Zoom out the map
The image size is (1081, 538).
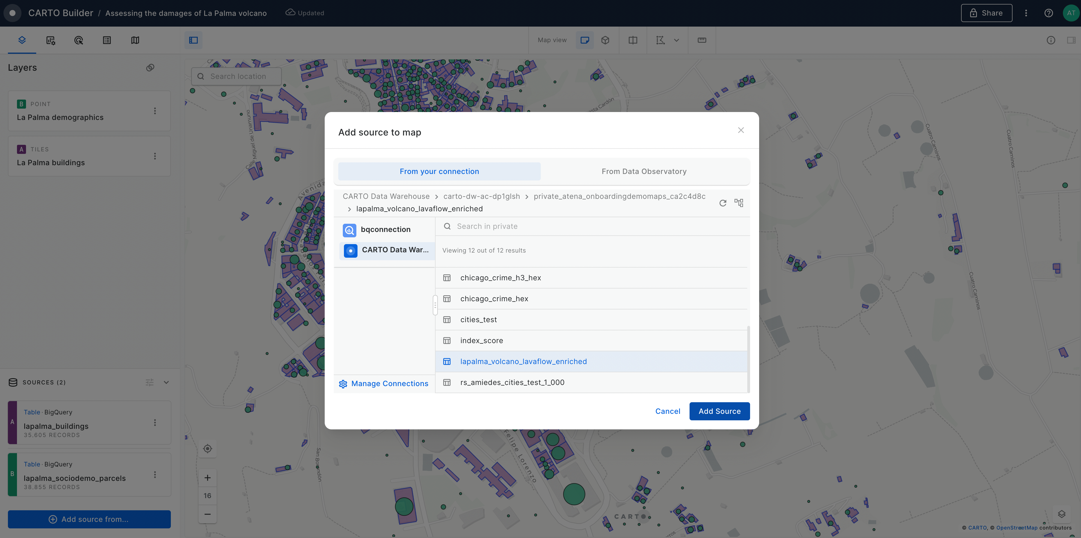(207, 514)
